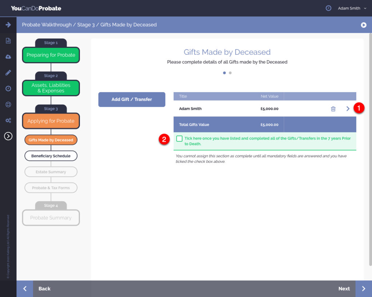
Task: Select the pencil edit sidebar icon
Action: [x=8, y=73]
